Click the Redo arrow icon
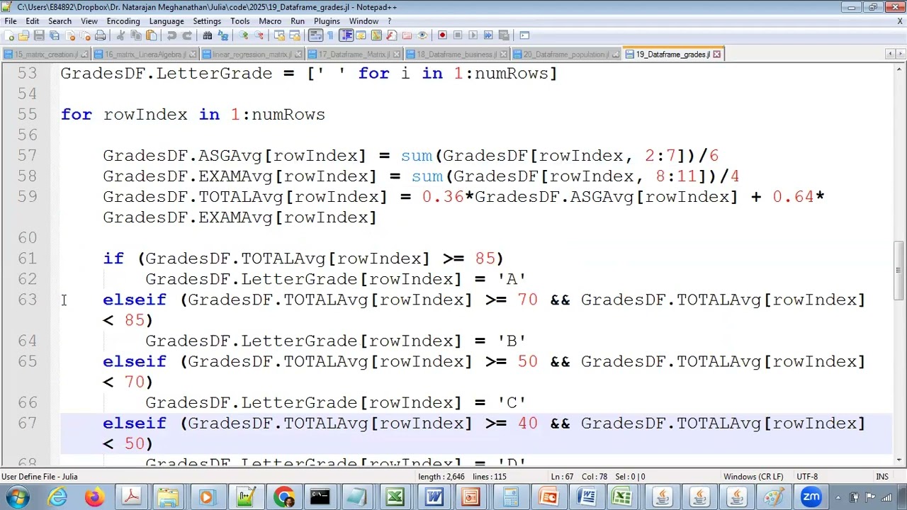The height and width of the screenshot is (510, 907). coord(187,35)
